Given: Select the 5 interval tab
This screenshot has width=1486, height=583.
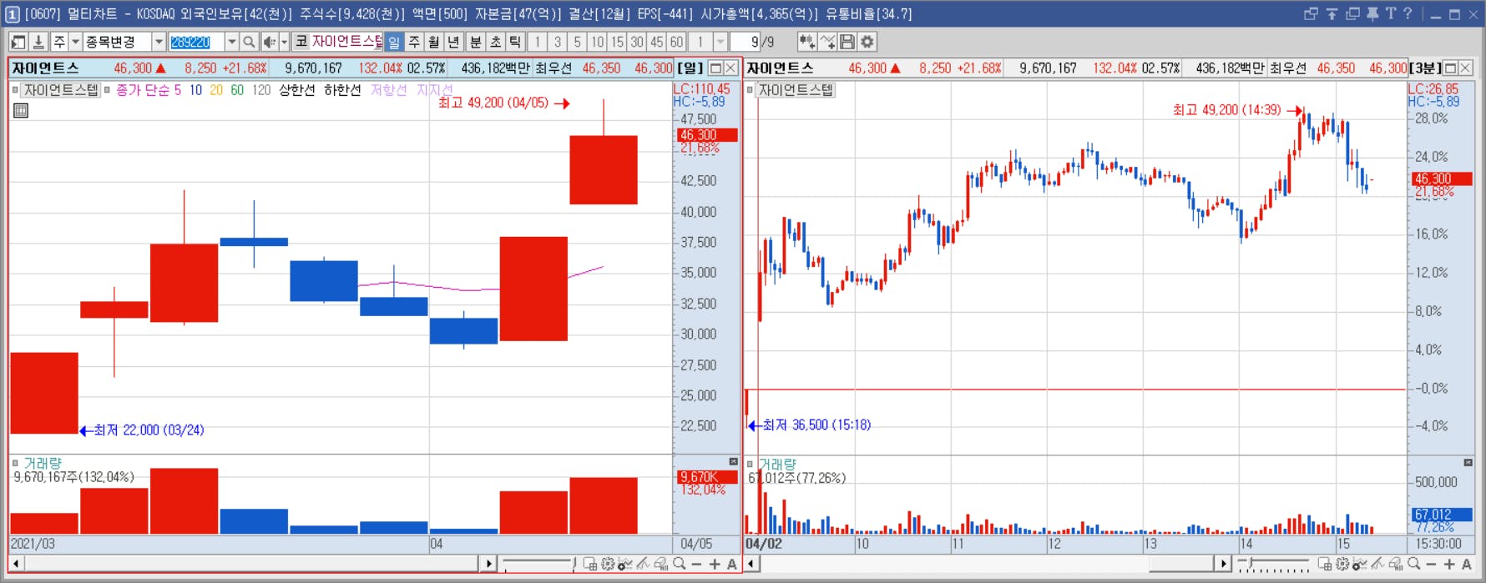Looking at the screenshot, I should 577,42.
